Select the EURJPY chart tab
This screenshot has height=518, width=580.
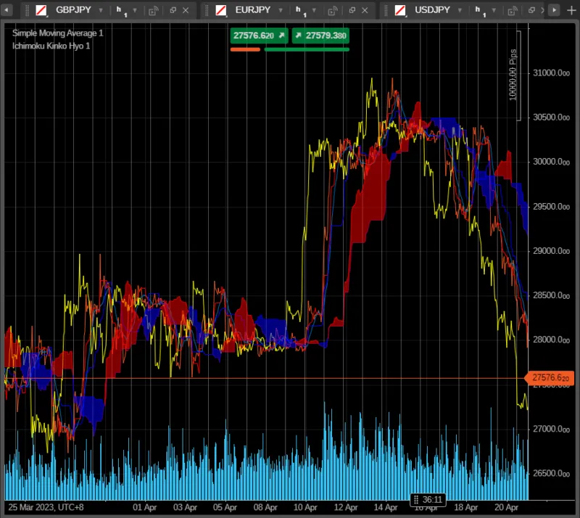[x=252, y=10]
